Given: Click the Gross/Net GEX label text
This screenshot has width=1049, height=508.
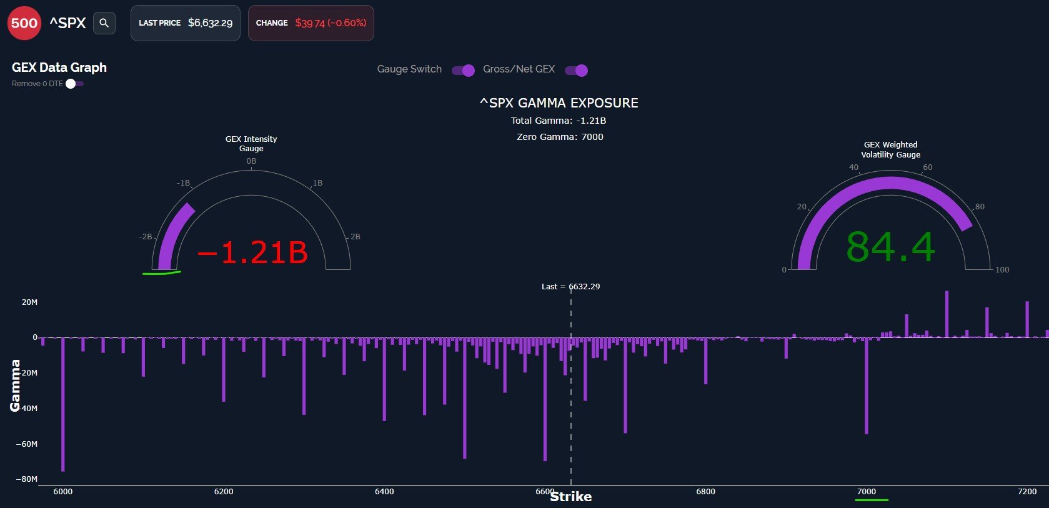Looking at the screenshot, I should (x=519, y=69).
